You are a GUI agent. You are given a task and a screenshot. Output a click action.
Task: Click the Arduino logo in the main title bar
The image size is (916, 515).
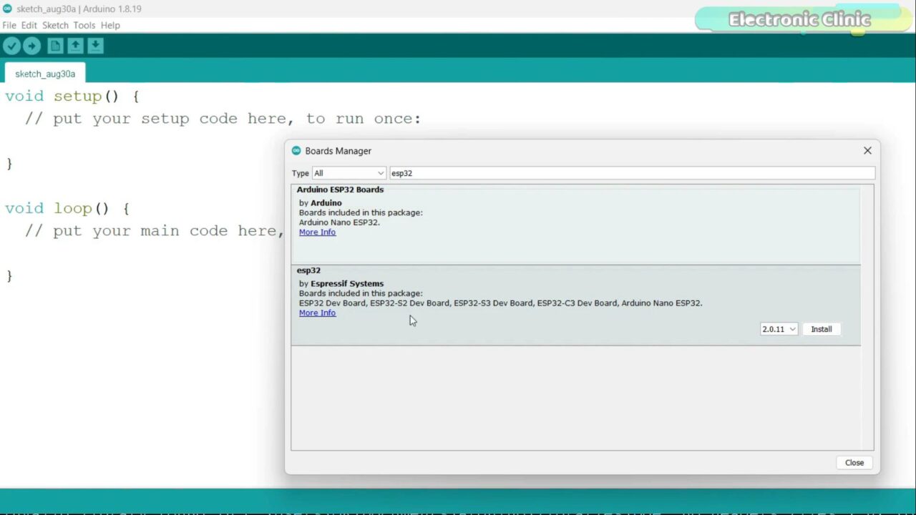click(7, 9)
